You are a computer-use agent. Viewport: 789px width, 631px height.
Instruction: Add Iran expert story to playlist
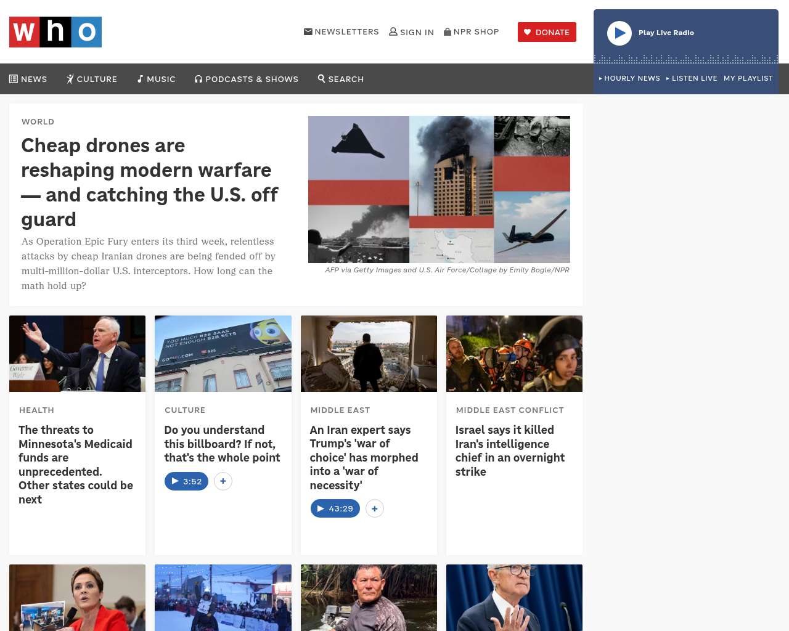[x=375, y=508]
